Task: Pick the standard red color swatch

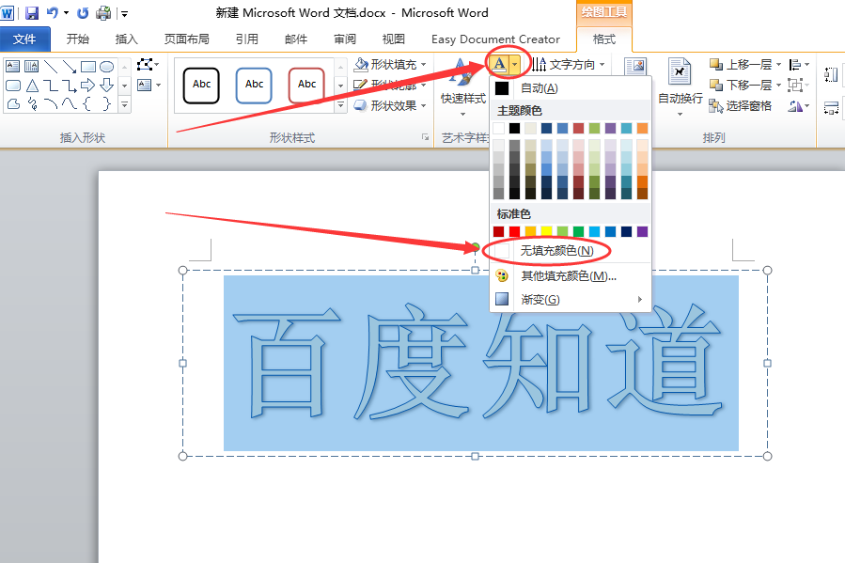Action: [515, 231]
